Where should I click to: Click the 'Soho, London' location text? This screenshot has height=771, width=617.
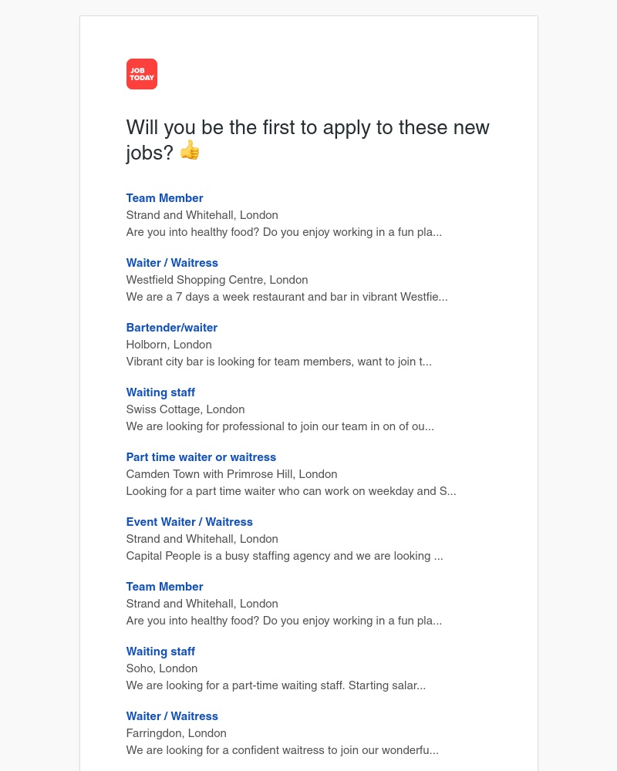click(x=162, y=668)
